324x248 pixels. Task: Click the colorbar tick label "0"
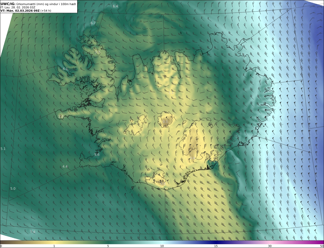point(1,246)
